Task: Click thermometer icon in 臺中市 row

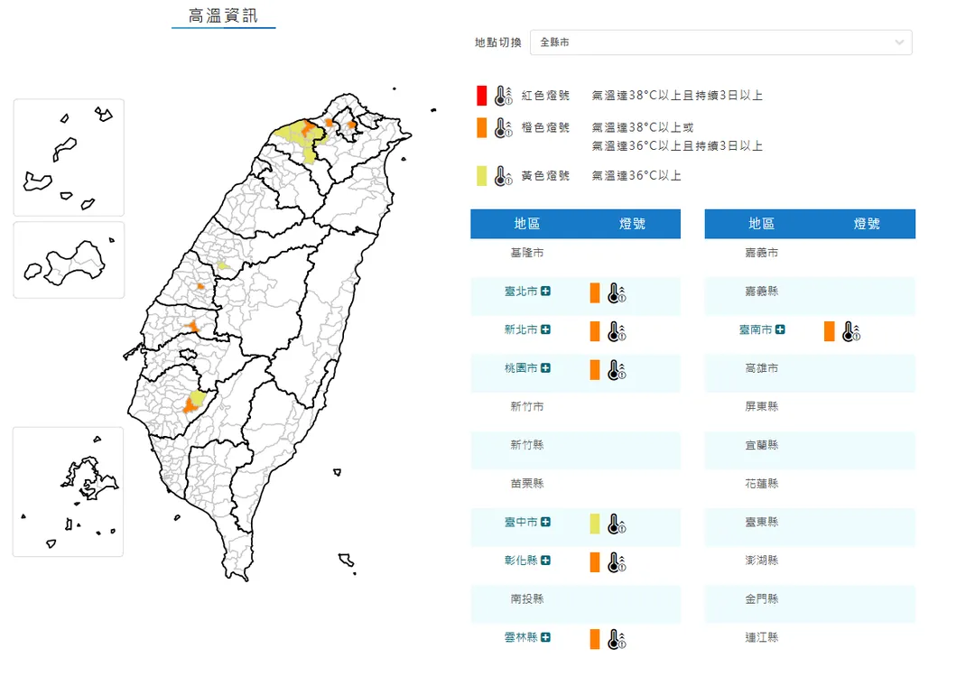Action: (x=617, y=524)
